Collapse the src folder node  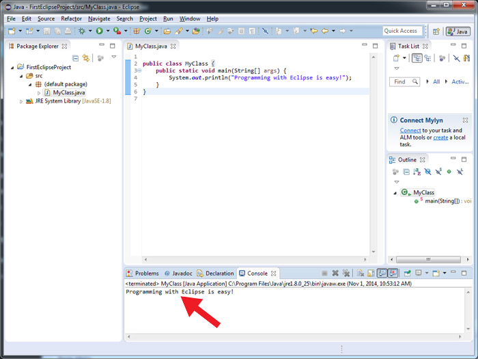coord(21,76)
